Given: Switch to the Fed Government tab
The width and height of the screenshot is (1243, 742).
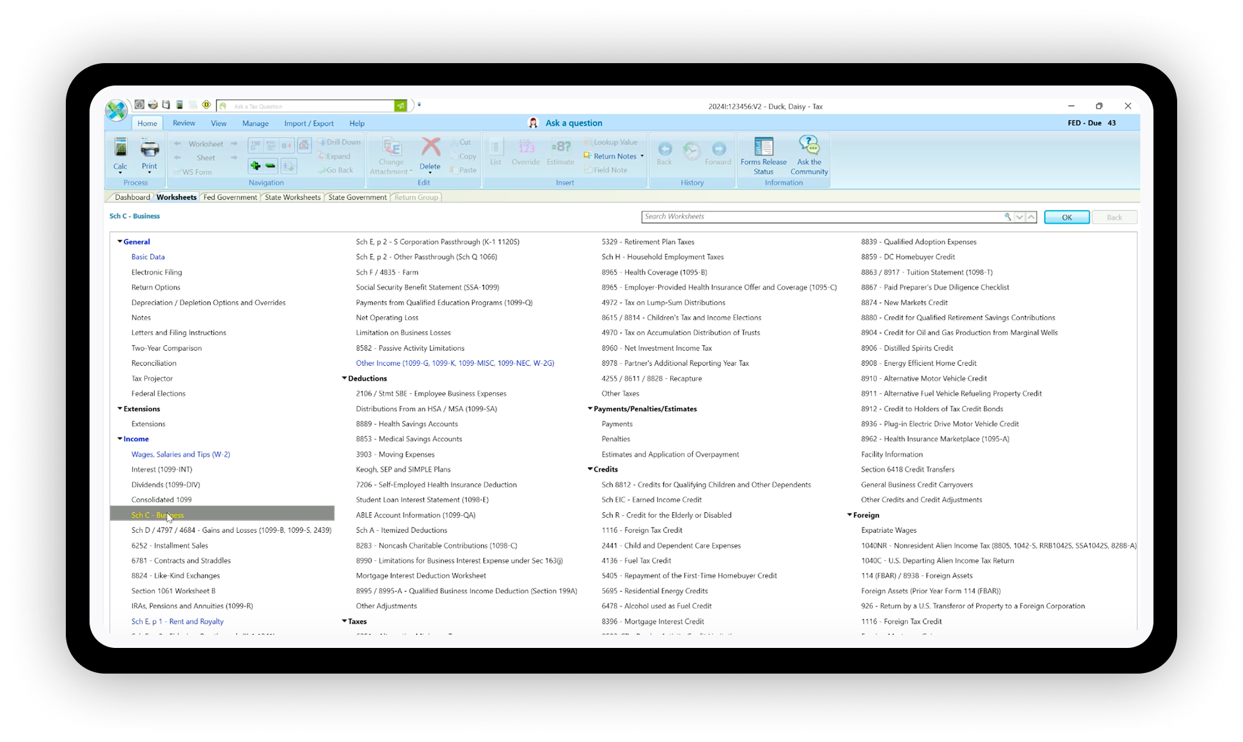Looking at the screenshot, I should click(230, 197).
